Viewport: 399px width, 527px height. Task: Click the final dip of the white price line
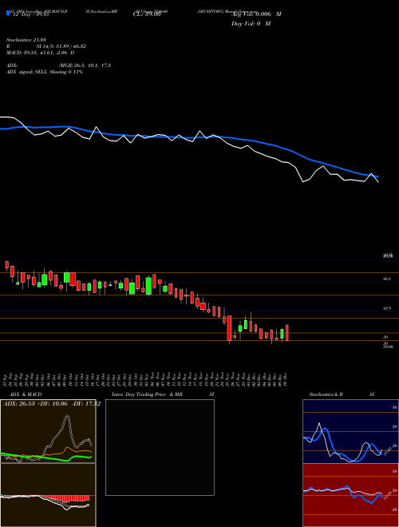[378, 182]
